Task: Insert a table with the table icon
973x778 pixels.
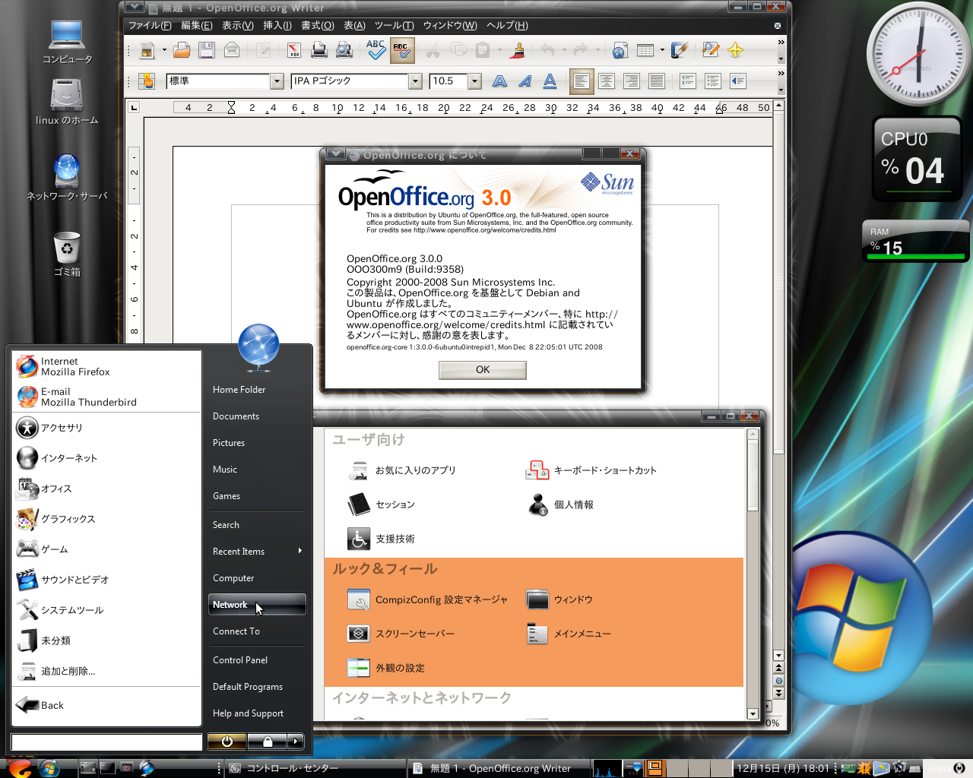Action: tap(645, 51)
